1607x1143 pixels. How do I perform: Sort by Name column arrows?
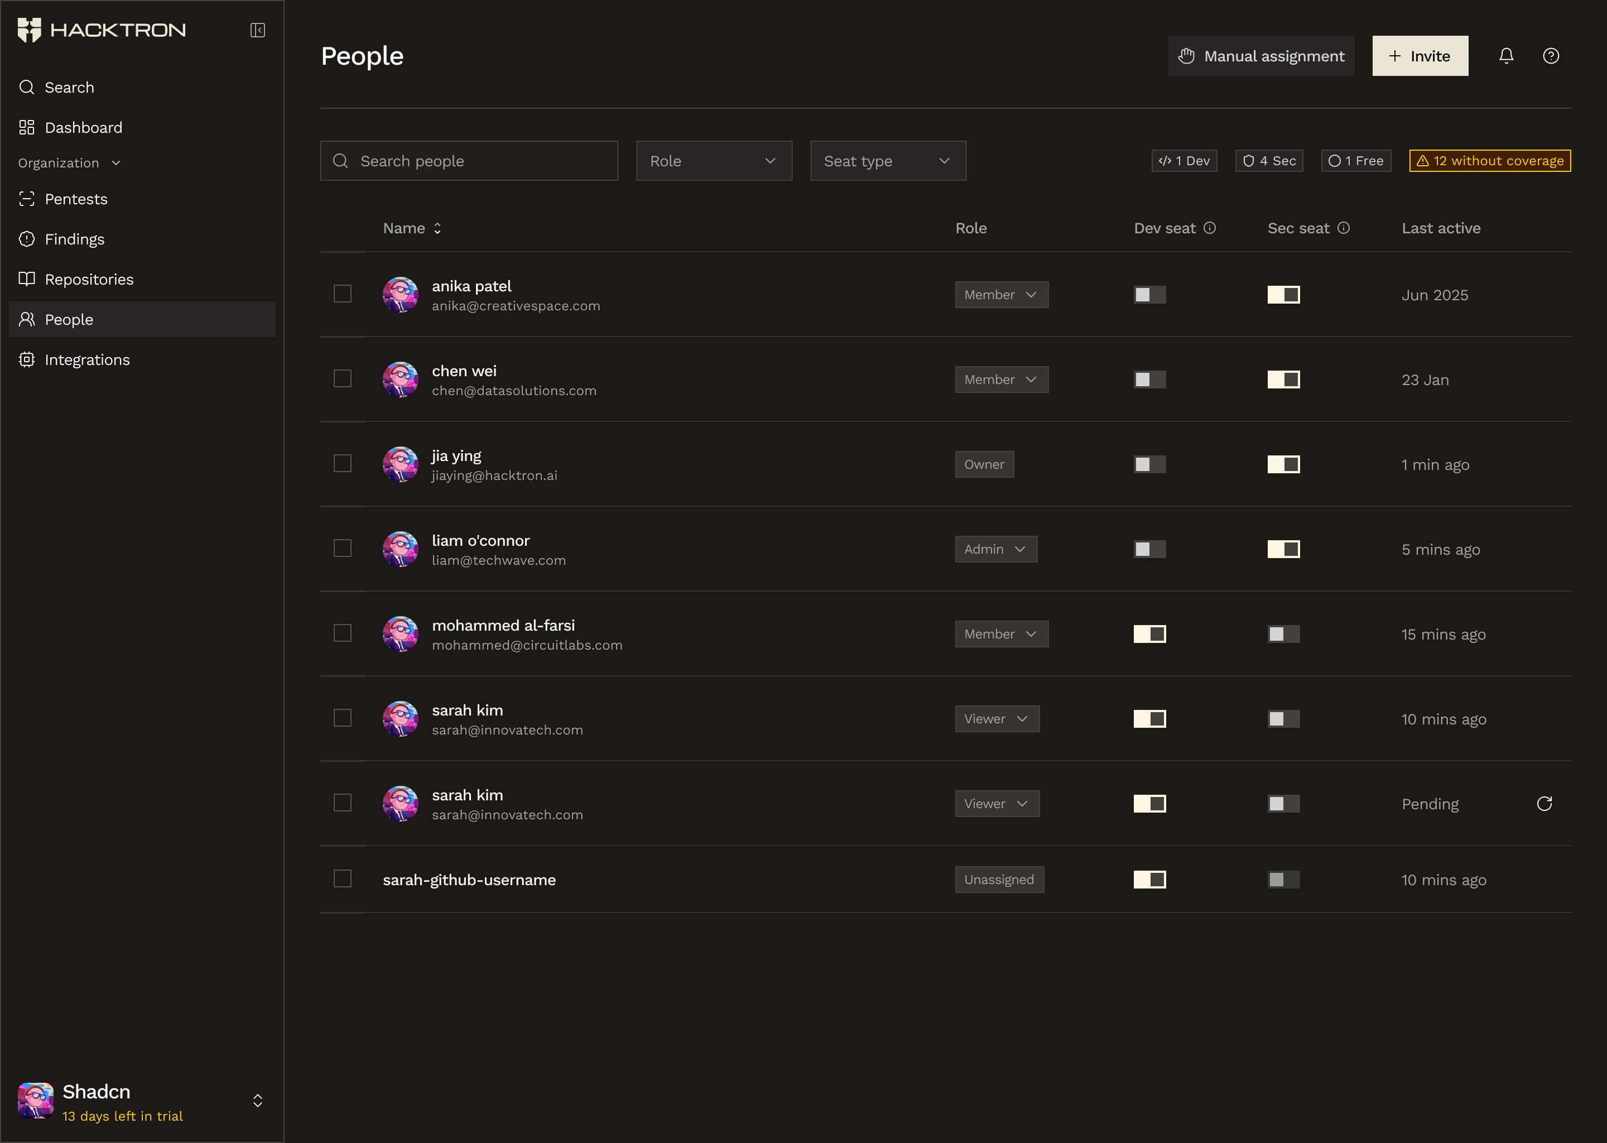click(x=437, y=228)
